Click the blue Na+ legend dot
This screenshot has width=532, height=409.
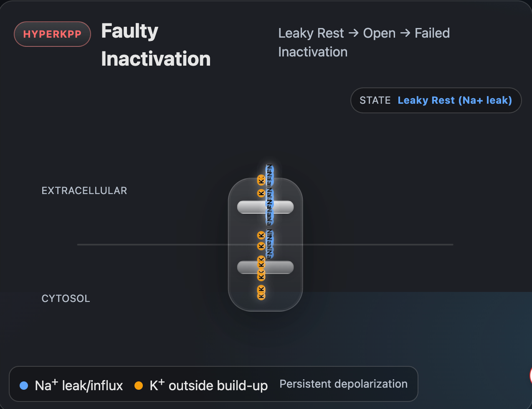(x=24, y=386)
